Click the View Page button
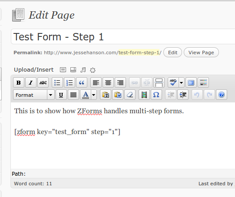The height and width of the screenshot is (197, 235). click(201, 53)
